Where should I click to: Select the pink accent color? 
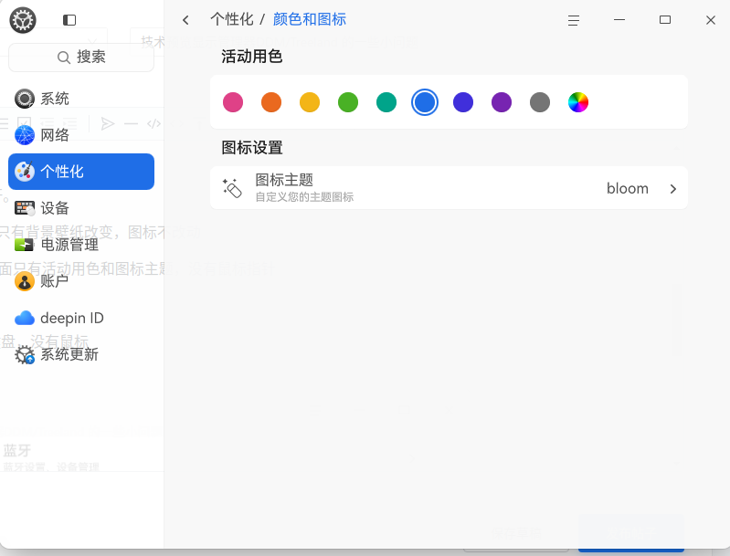point(233,102)
